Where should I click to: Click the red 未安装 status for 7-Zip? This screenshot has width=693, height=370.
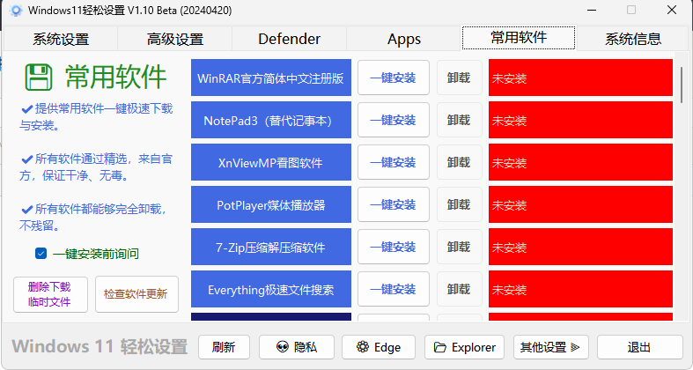pyautogui.click(x=579, y=248)
